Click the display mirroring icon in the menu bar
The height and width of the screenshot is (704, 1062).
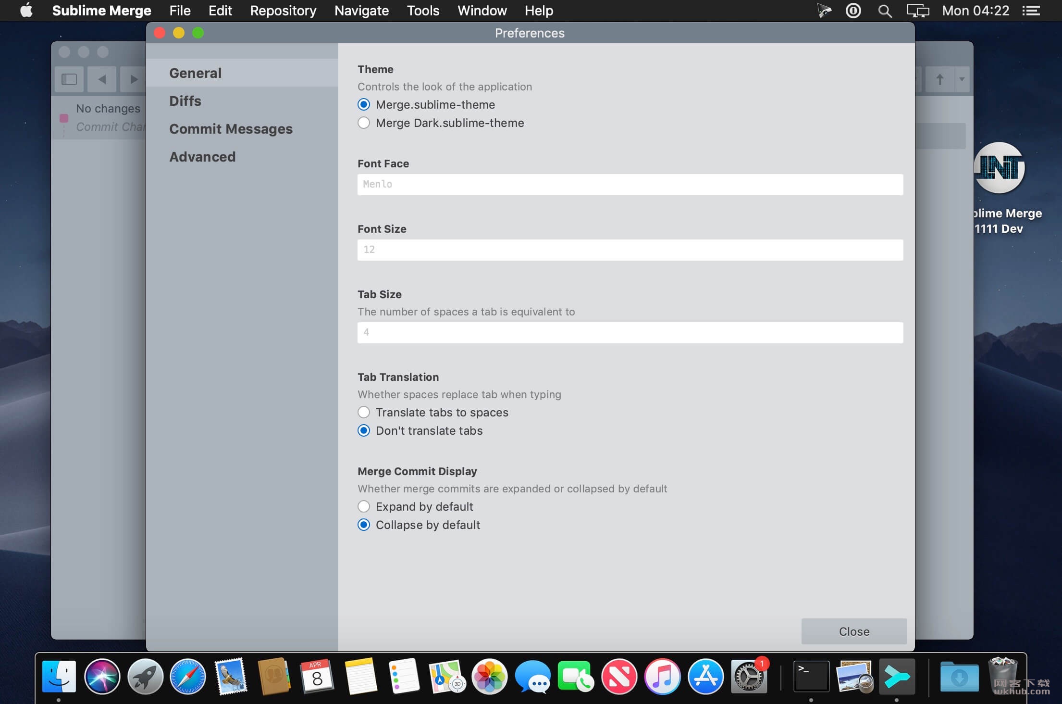[917, 11]
